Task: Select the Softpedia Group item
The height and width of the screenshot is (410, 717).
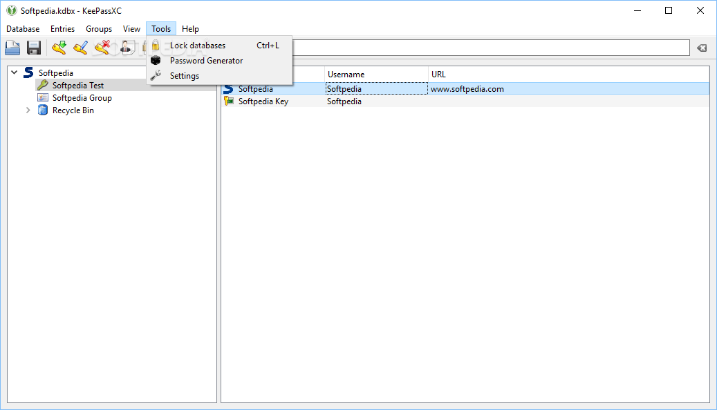Action: [x=82, y=98]
